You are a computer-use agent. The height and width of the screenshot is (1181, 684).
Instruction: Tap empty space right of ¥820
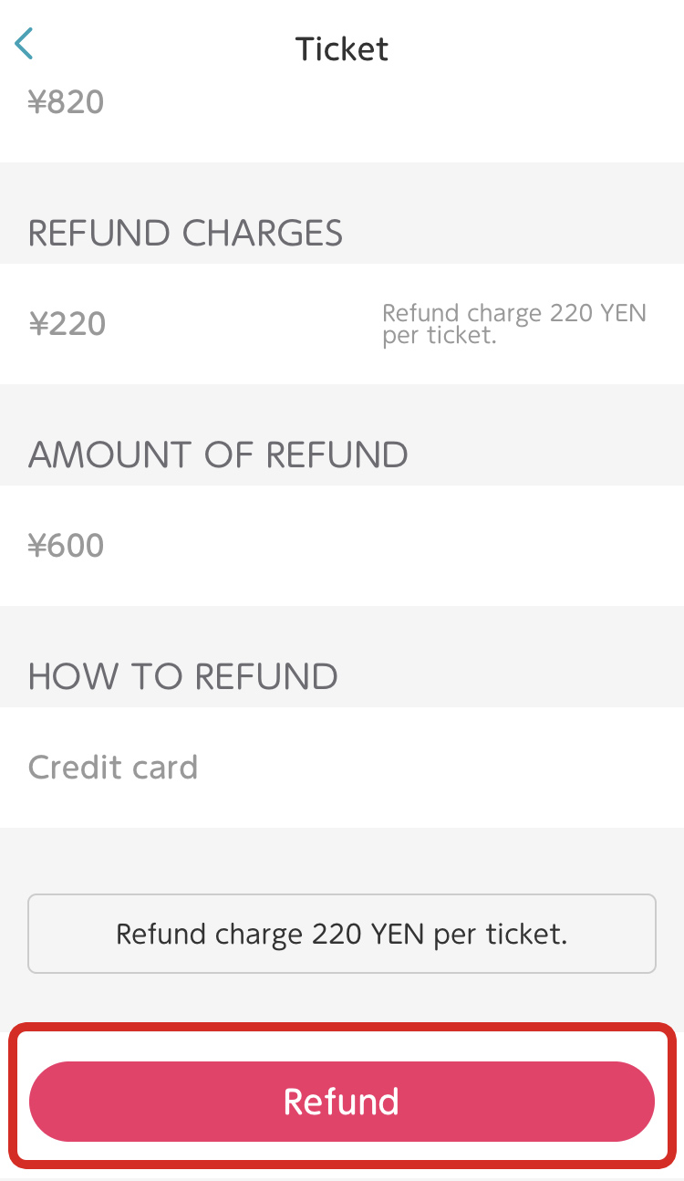click(x=410, y=102)
